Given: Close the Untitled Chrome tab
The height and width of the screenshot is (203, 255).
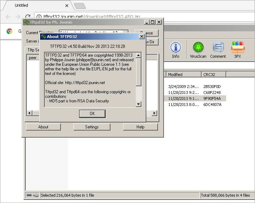Looking at the screenshot, I should click(x=67, y=6).
